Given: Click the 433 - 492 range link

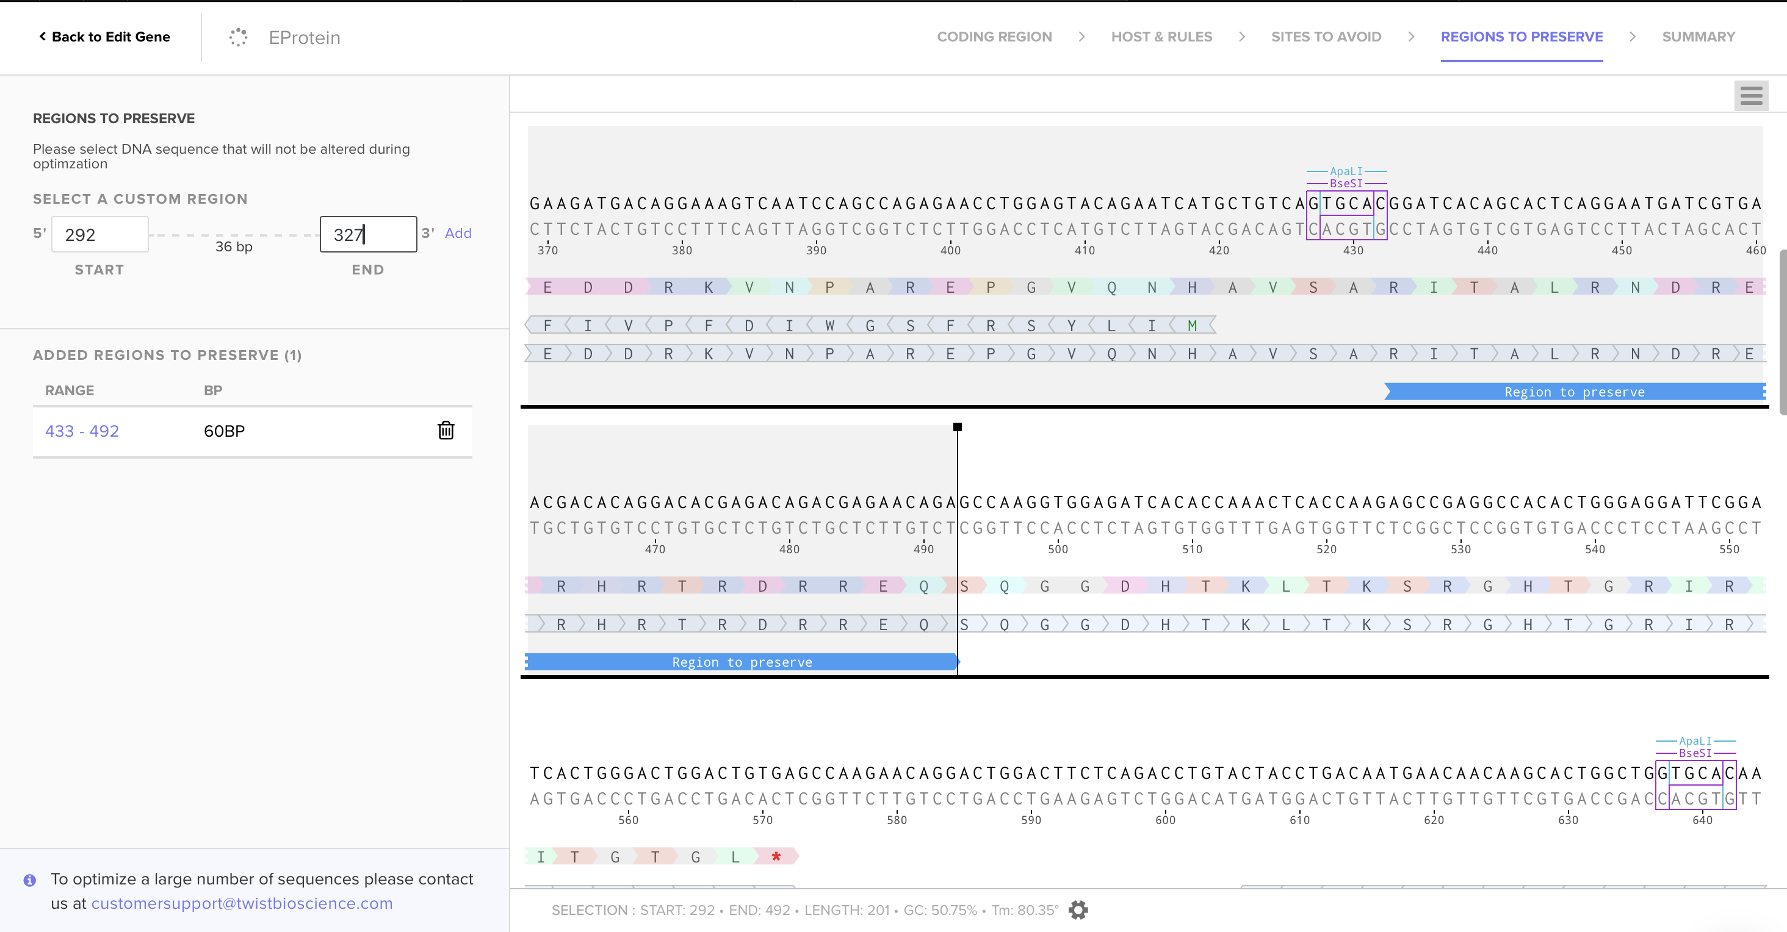Looking at the screenshot, I should (x=82, y=431).
